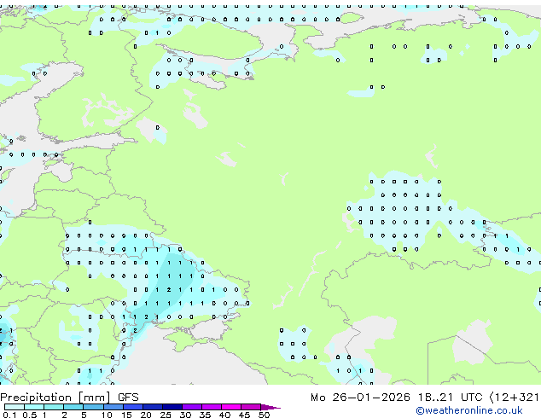
Task: Click the '10' legend scale label
Action: tap(107, 415)
